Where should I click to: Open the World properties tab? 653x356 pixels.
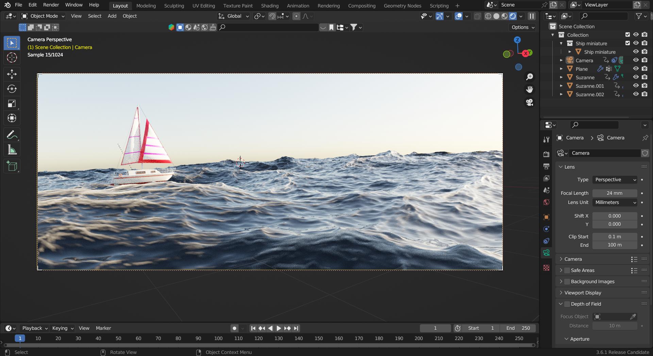[547, 202]
